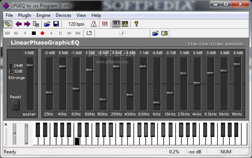Click the pitch bend wheel on keyboard bar
Screen dimensions: 252x158
coord(15,134)
